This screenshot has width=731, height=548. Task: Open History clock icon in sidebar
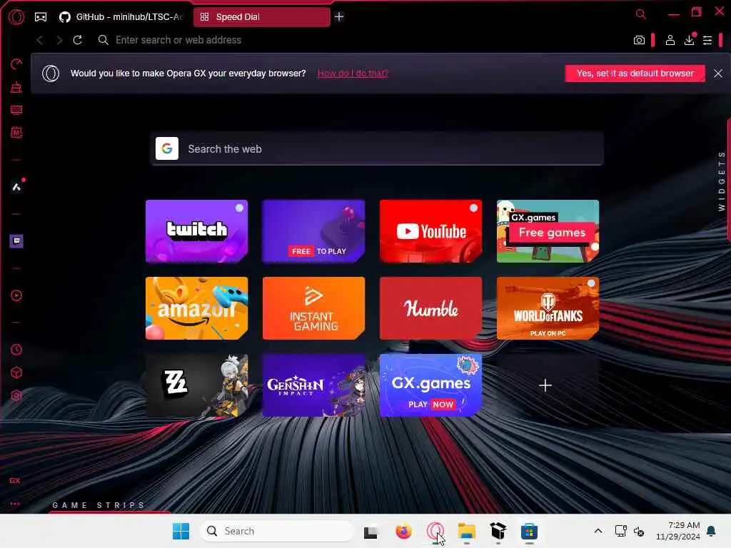pos(16,350)
